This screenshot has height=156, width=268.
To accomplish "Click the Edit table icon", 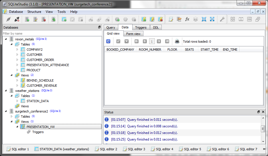I will (73, 19).
